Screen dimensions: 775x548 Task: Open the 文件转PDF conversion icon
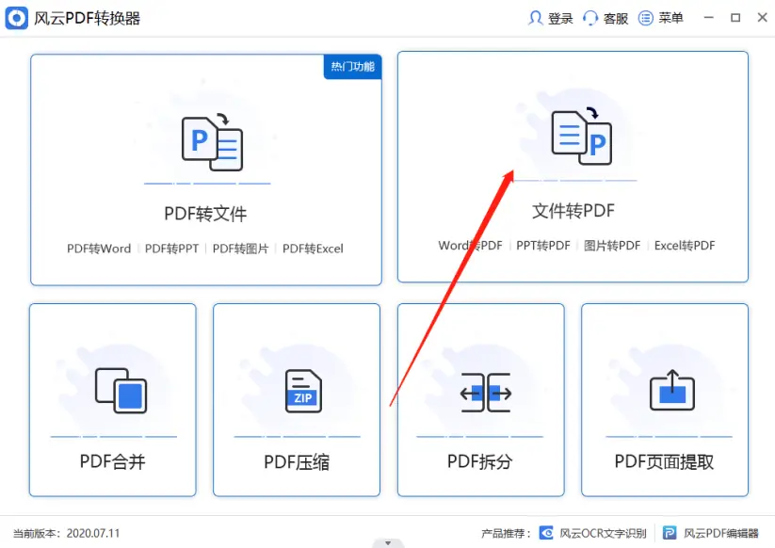point(582,136)
